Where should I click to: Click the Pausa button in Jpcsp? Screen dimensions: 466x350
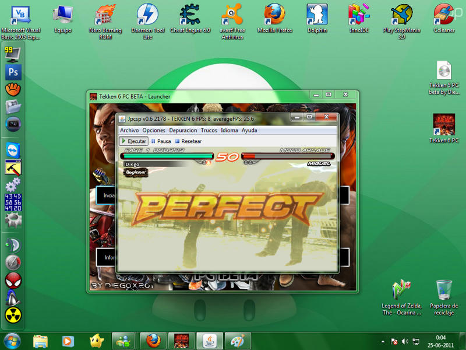point(161,141)
